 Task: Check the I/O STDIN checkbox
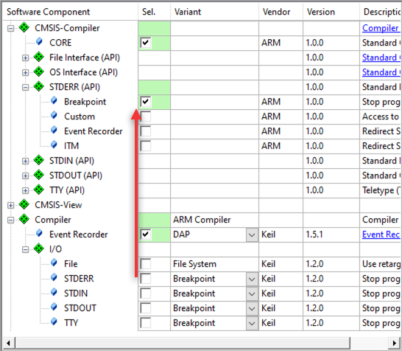tap(146, 293)
